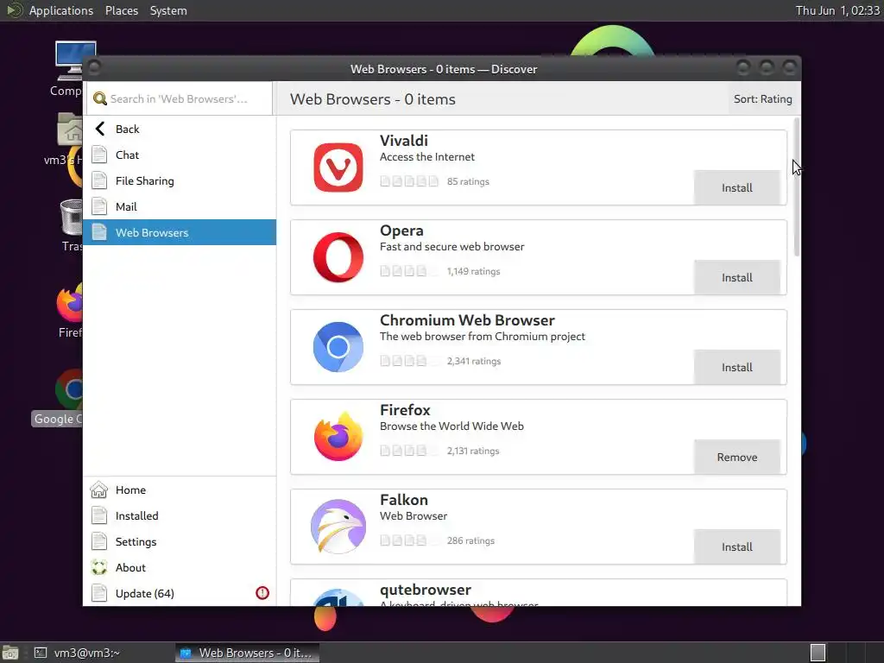Screen dimensions: 884x663
Task: Go Back in the sidebar
Action: pyautogui.click(x=180, y=129)
